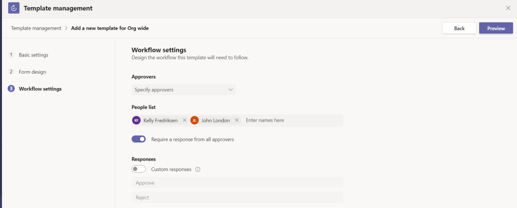
Task: Remove John London from people list
Action: (237, 121)
